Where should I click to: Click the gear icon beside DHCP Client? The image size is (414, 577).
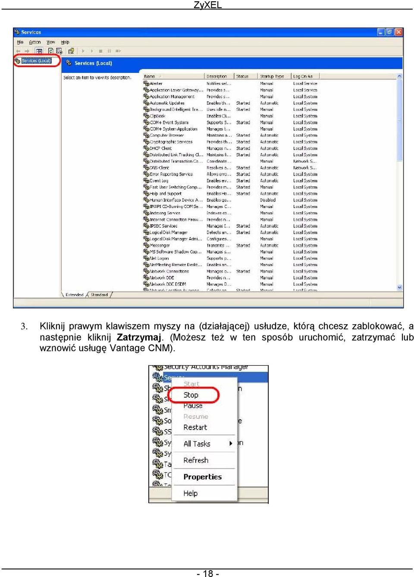[x=146, y=148]
